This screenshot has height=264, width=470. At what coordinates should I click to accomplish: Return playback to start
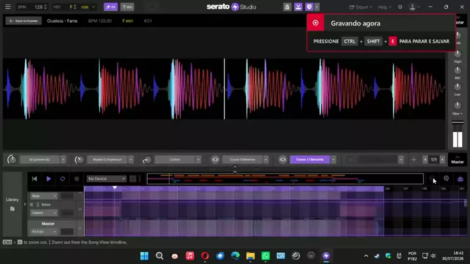(35, 179)
